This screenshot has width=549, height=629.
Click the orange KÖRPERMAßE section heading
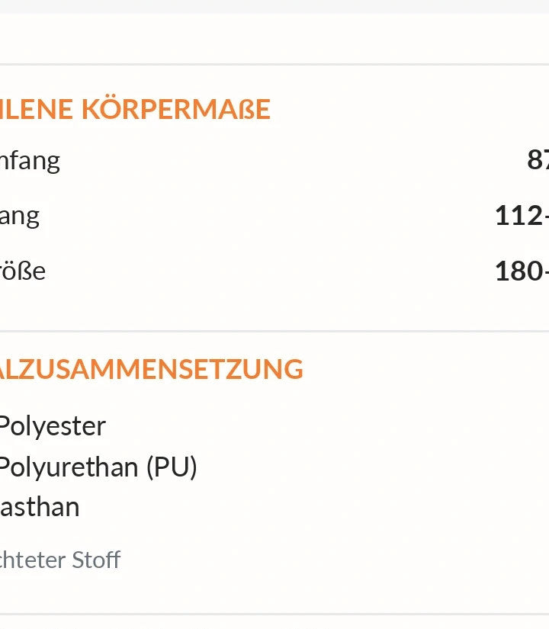(x=135, y=109)
